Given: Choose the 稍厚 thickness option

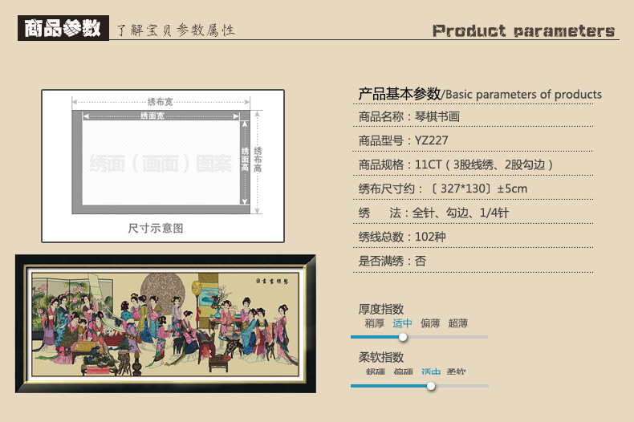Looking at the screenshot, I should coord(375,323).
